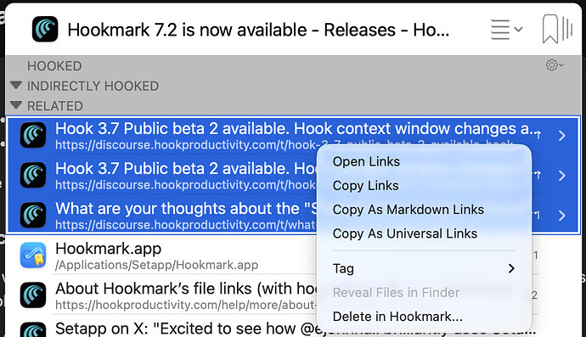Collapse the INDIRECTLY HOOKED section
The height and width of the screenshot is (337, 586).
click(x=16, y=86)
